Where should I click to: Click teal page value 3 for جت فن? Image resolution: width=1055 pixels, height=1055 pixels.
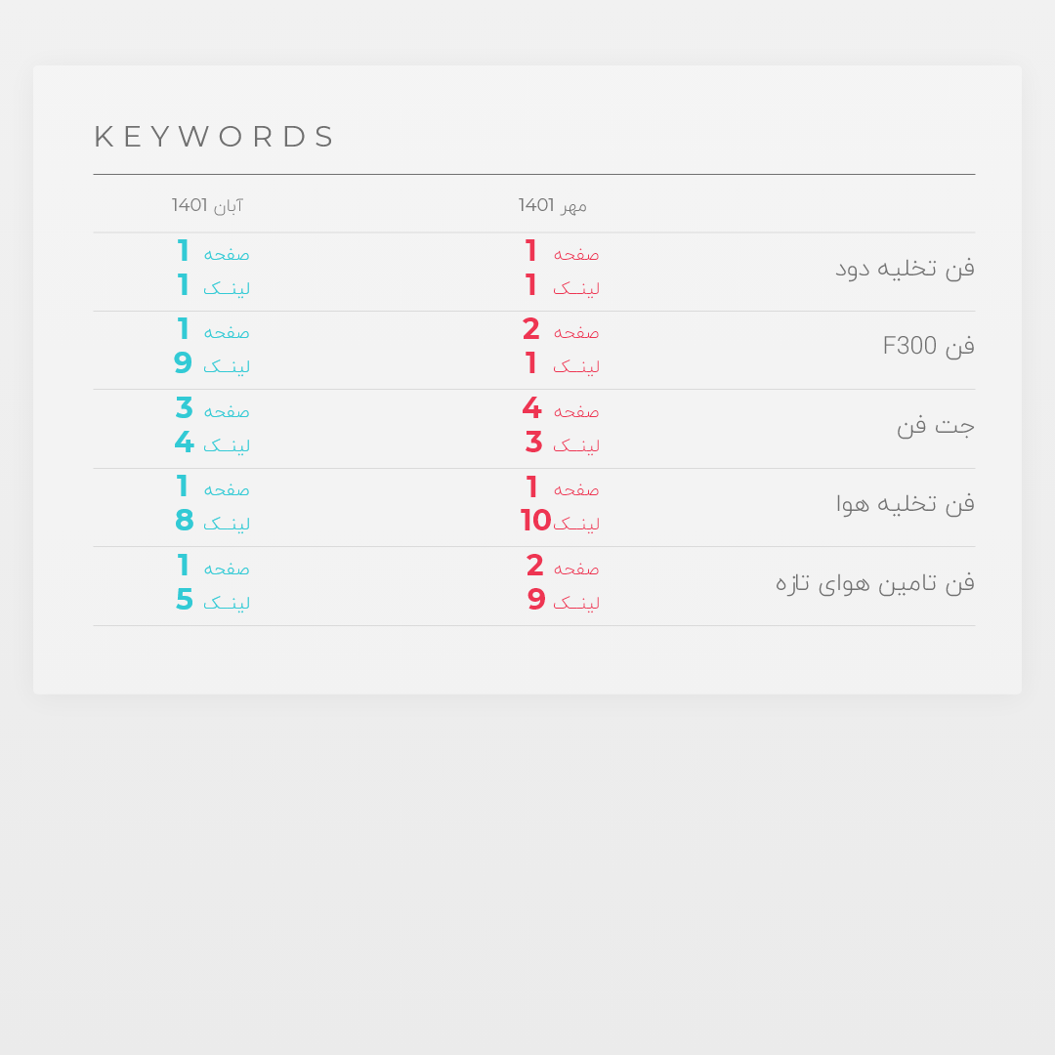coord(185,407)
